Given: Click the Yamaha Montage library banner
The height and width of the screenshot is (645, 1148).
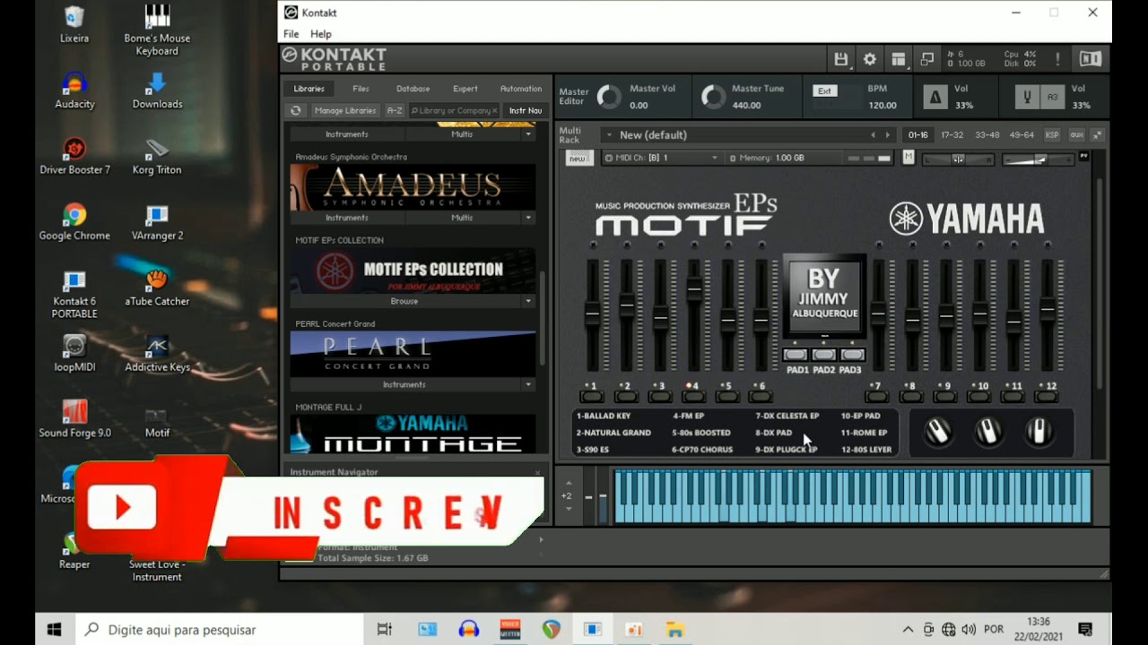Looking at the screenshot, I should coord(413,434).
